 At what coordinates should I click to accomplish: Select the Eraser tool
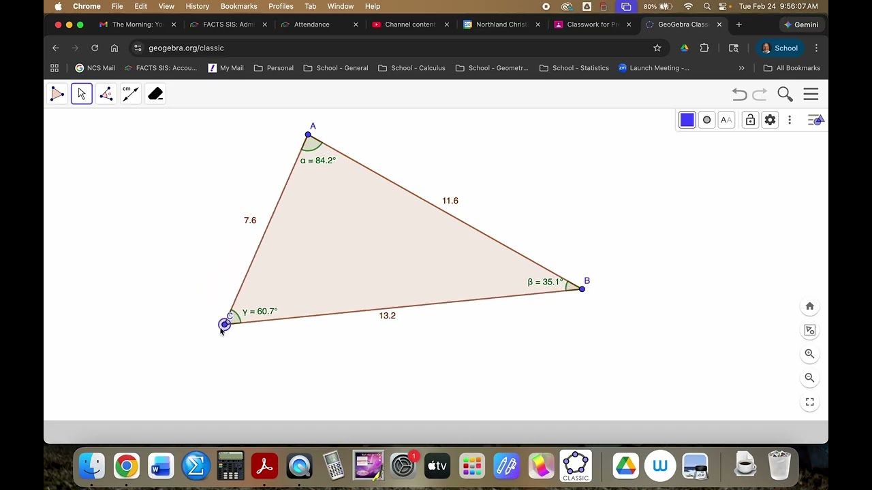155,94
